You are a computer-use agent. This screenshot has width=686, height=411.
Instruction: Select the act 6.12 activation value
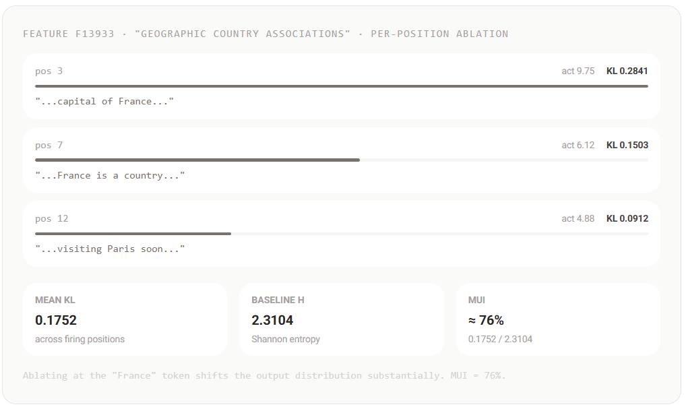[x=578, y=145]
